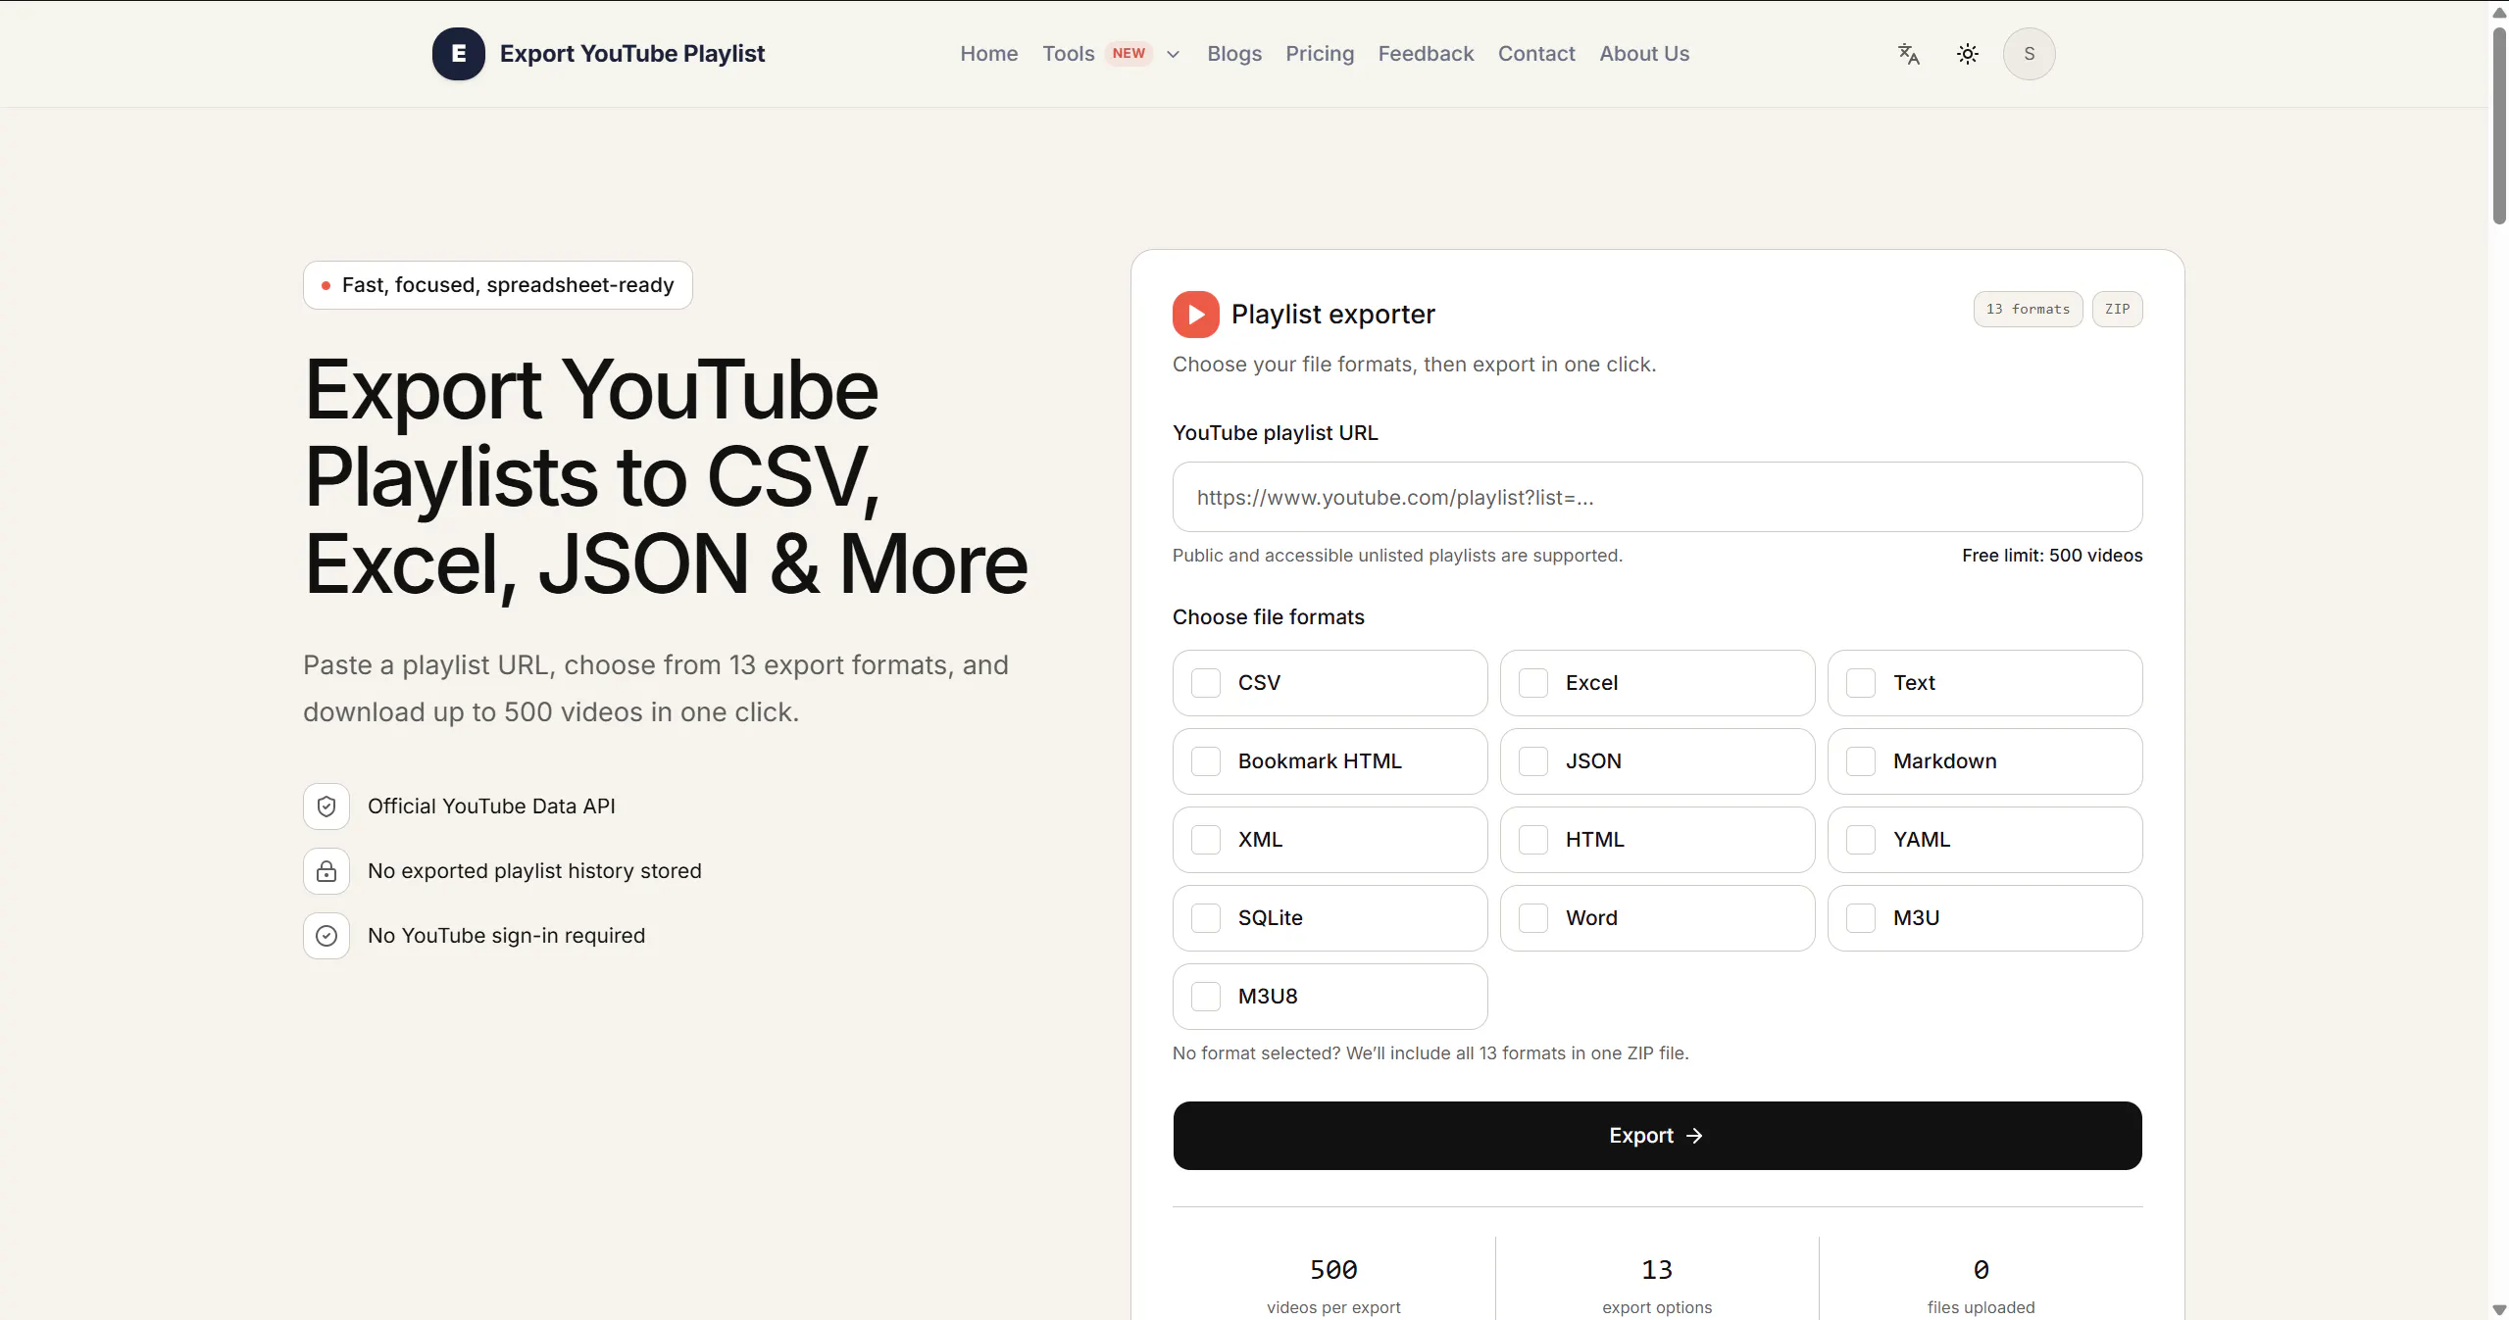Check the CSV format checkbox
The width and height of the screenshot is (2509, 1320).
pyautogui.click(x=1205, y=683)
